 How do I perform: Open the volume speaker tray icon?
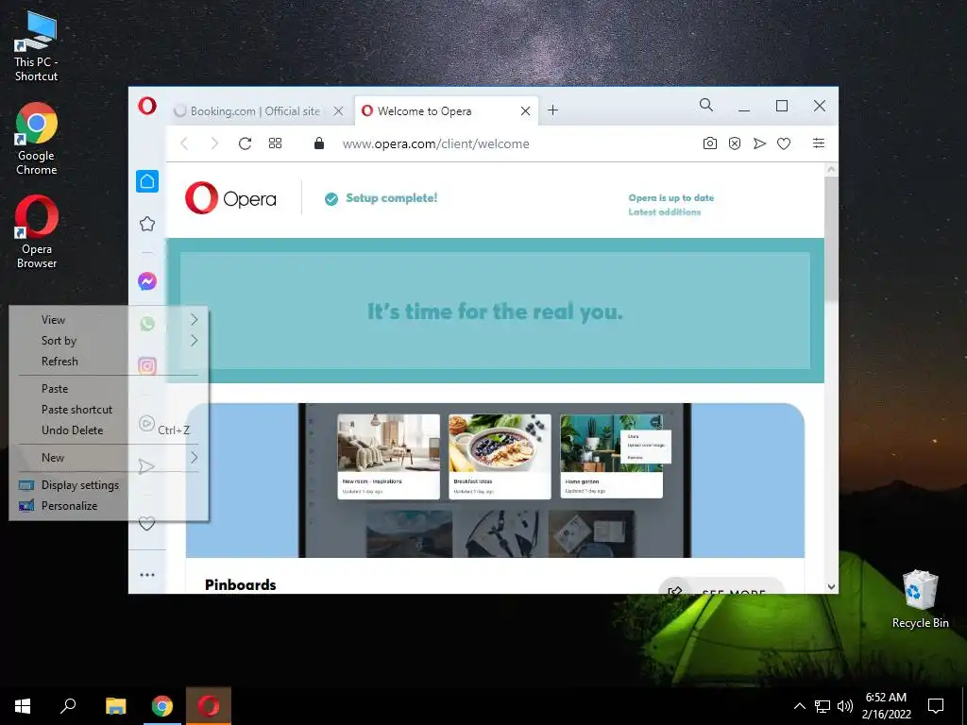[845, 706]
